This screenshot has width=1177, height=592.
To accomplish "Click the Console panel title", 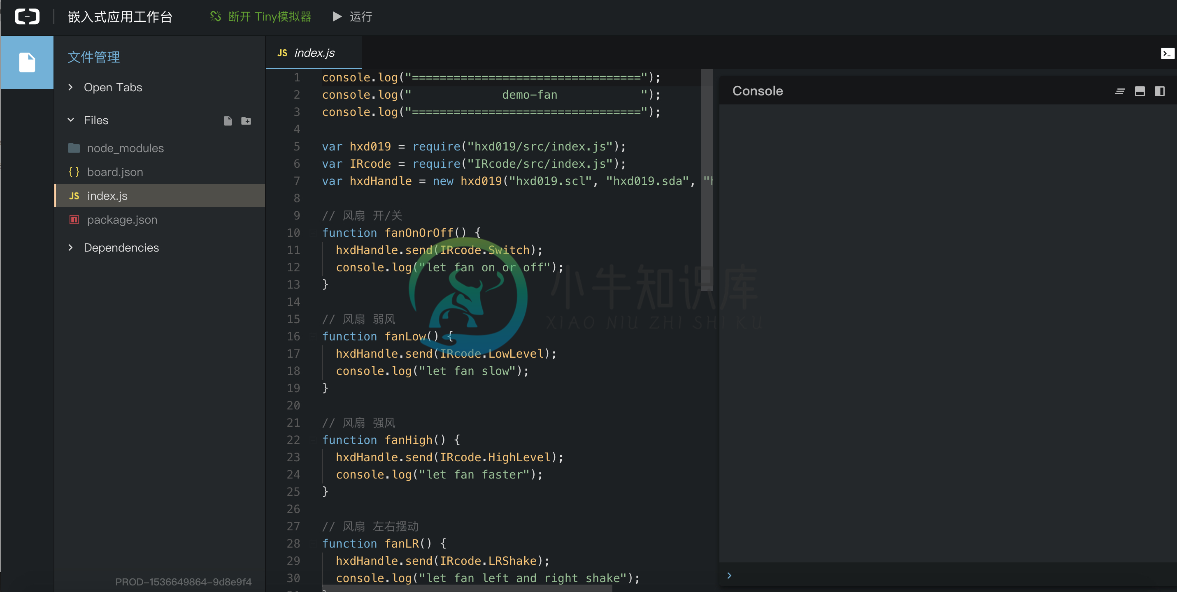I will pyautogui.click(x=758, y=91).
